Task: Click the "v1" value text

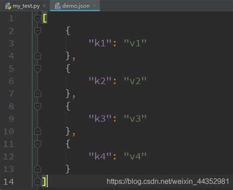Action: pos(135,43)
